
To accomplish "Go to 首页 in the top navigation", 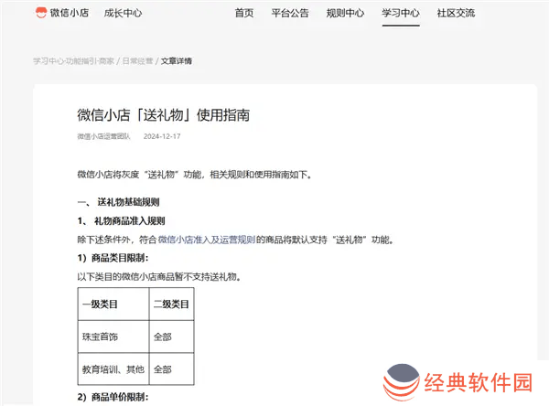I will [244, 14].
